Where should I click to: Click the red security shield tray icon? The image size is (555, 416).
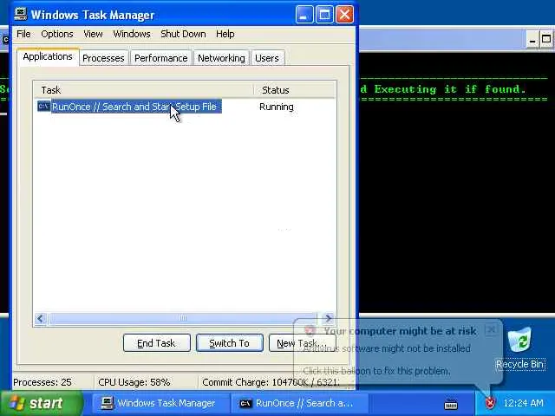point(490,403)
